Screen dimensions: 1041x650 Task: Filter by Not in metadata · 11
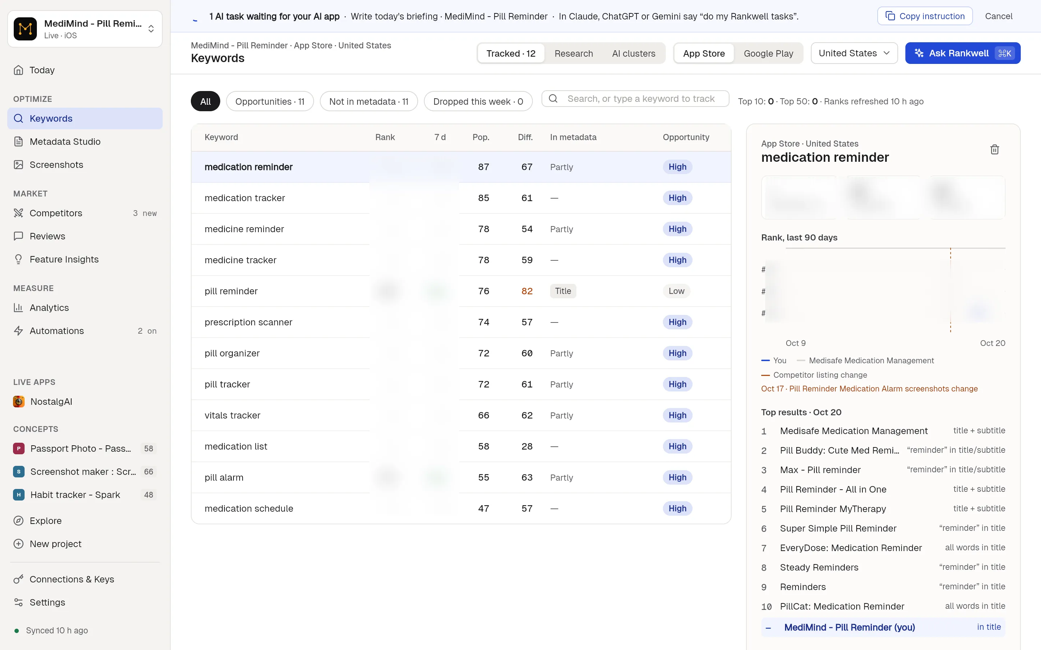pyautogui.click(x=369, y=101)
